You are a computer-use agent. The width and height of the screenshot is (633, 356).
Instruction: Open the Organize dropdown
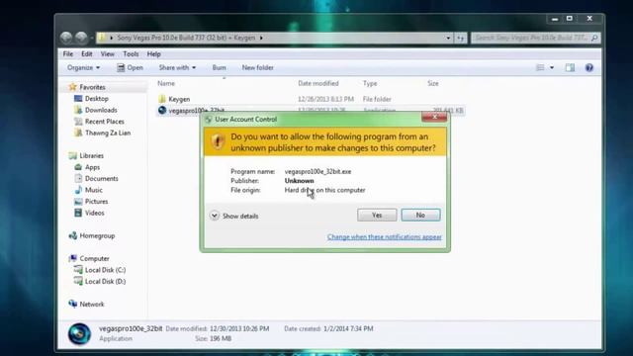click(x=83, y=68)
